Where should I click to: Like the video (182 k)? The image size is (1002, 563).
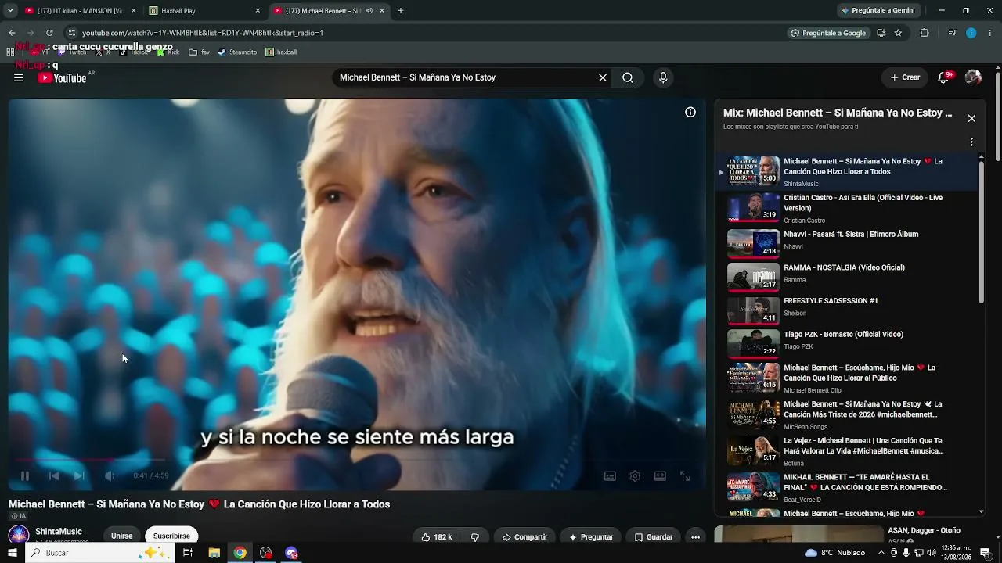pyautogui.click(x=436, y=537)
